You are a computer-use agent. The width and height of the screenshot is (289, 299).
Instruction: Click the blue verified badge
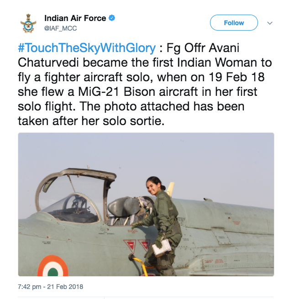112,18
